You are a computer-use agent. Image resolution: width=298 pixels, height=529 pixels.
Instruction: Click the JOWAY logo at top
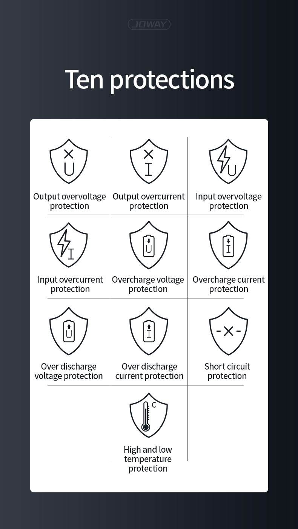click(149, 25)
